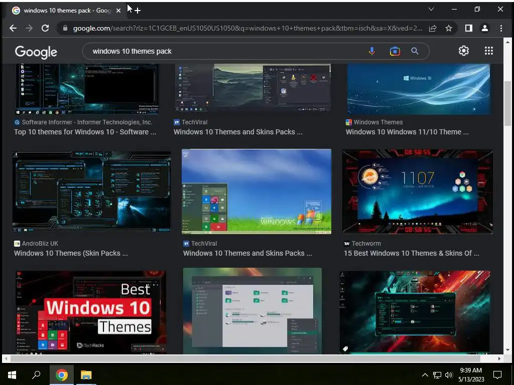Image resolution: width=514 pixels, height=385 pixels.
Task: View site information via lock icon
Action: point(65,28)
